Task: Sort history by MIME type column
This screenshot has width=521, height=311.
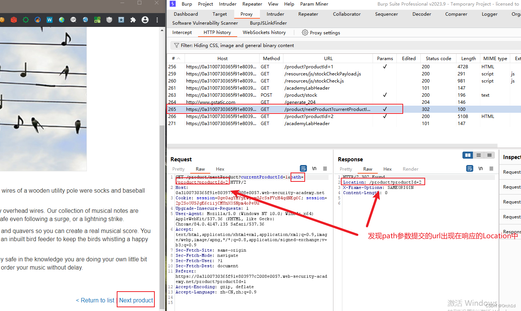Action: click(495, 58)
